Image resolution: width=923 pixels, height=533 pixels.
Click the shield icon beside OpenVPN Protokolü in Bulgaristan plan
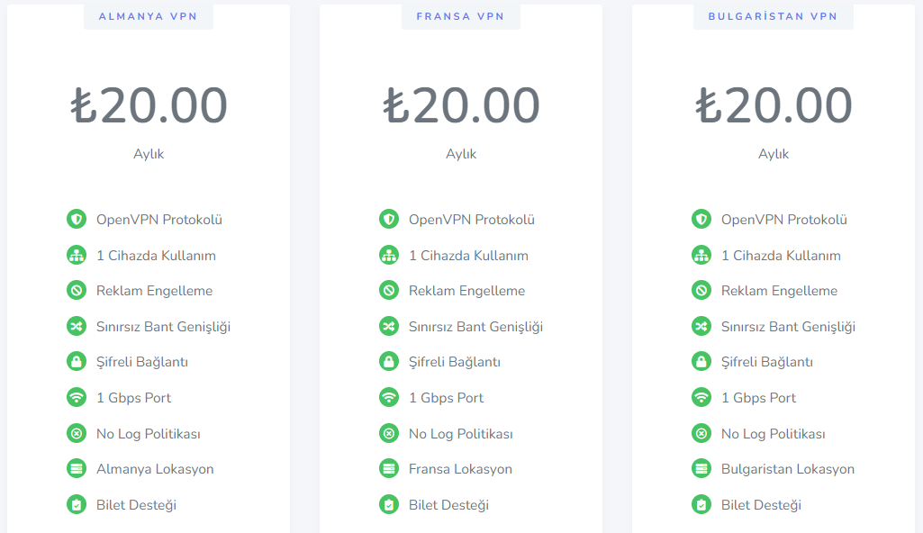pos(701,220)
